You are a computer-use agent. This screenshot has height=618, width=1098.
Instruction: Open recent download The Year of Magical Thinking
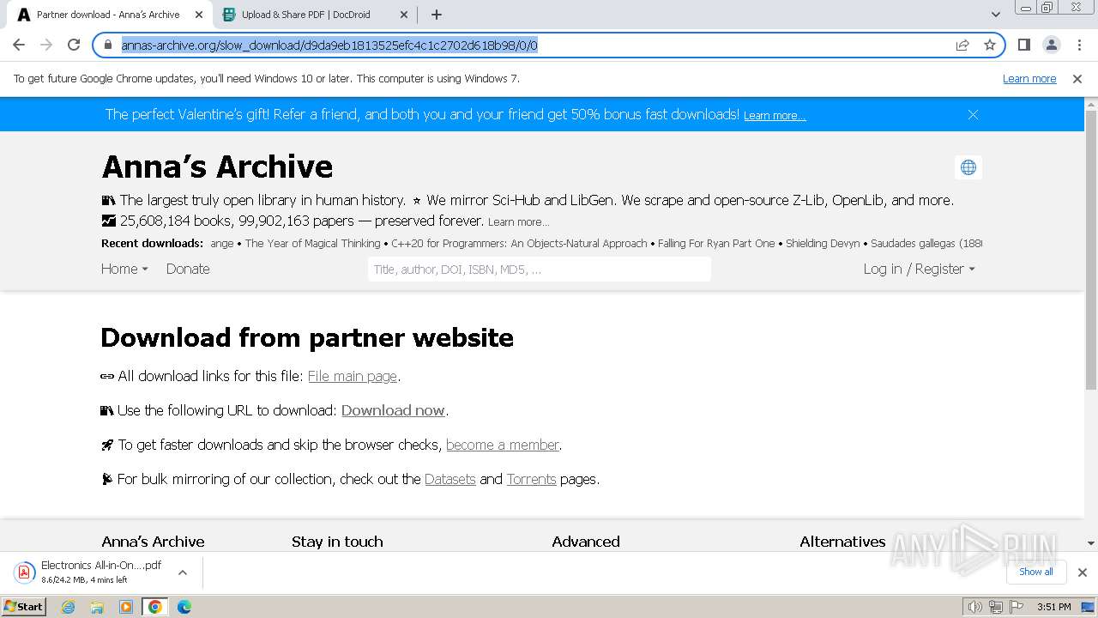pyautogui.click(x=312, y=243)
